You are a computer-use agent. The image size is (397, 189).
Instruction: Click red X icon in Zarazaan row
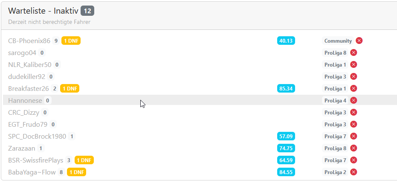tap(354, 148)
